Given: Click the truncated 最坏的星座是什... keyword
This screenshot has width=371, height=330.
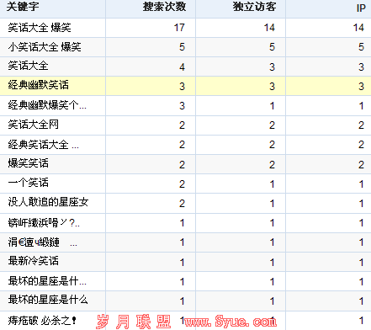Looking at the screenshot, I should pyautogui.click(x=47, y=280).
